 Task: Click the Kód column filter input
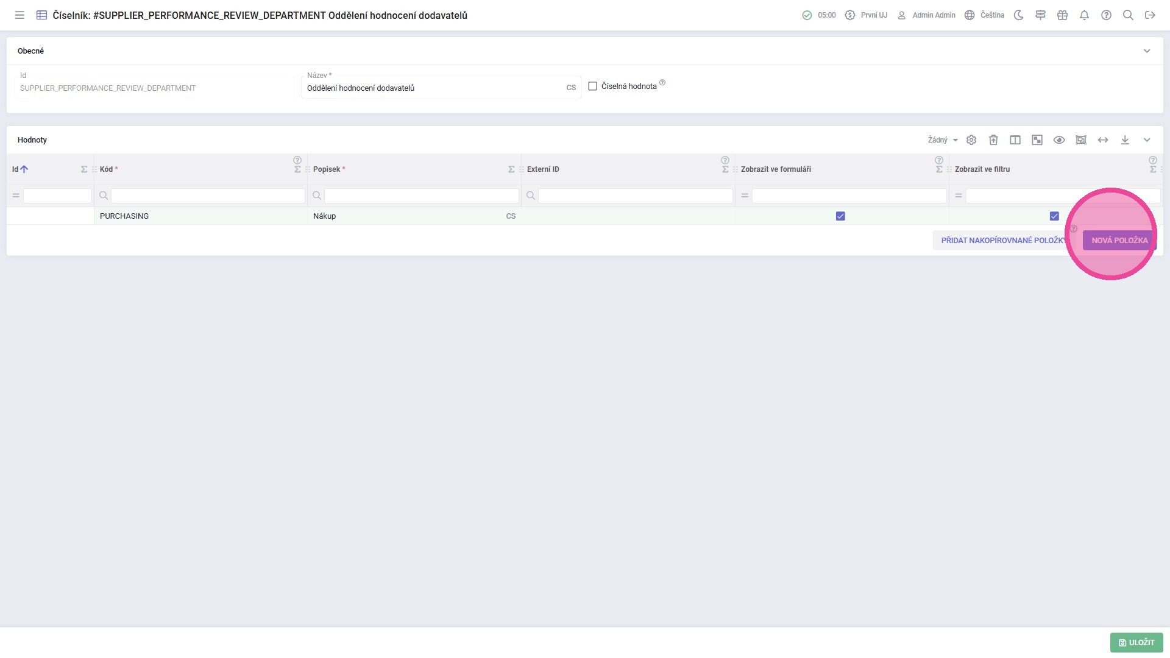point(208,196)
